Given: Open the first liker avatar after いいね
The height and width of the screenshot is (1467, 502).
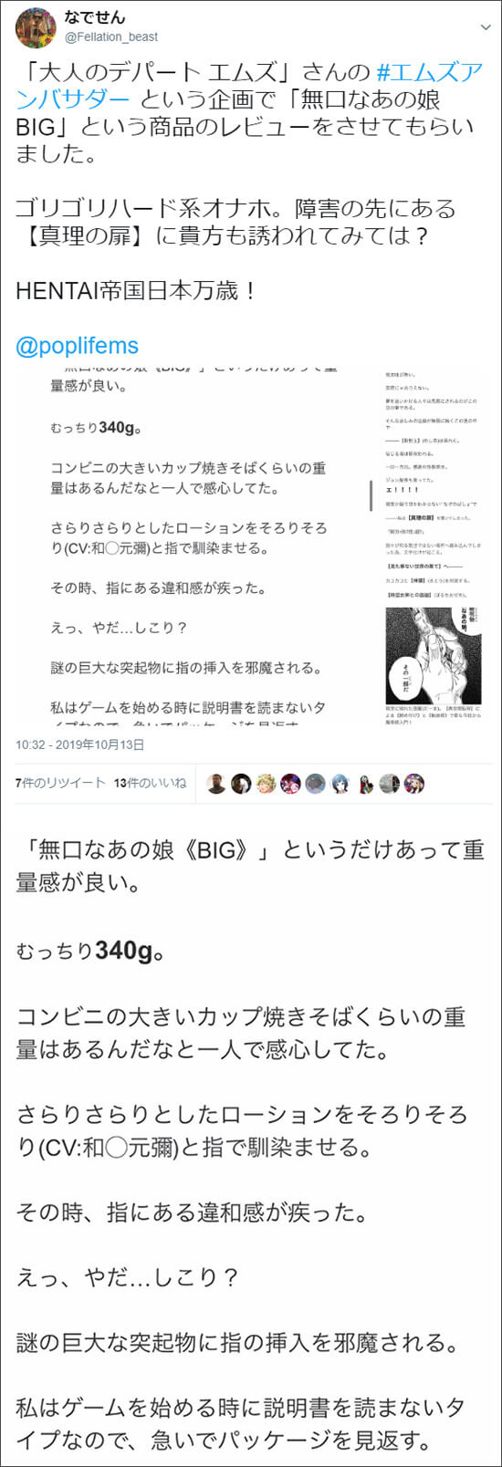Looking at the screenshot, I should [x=216, y=784].
